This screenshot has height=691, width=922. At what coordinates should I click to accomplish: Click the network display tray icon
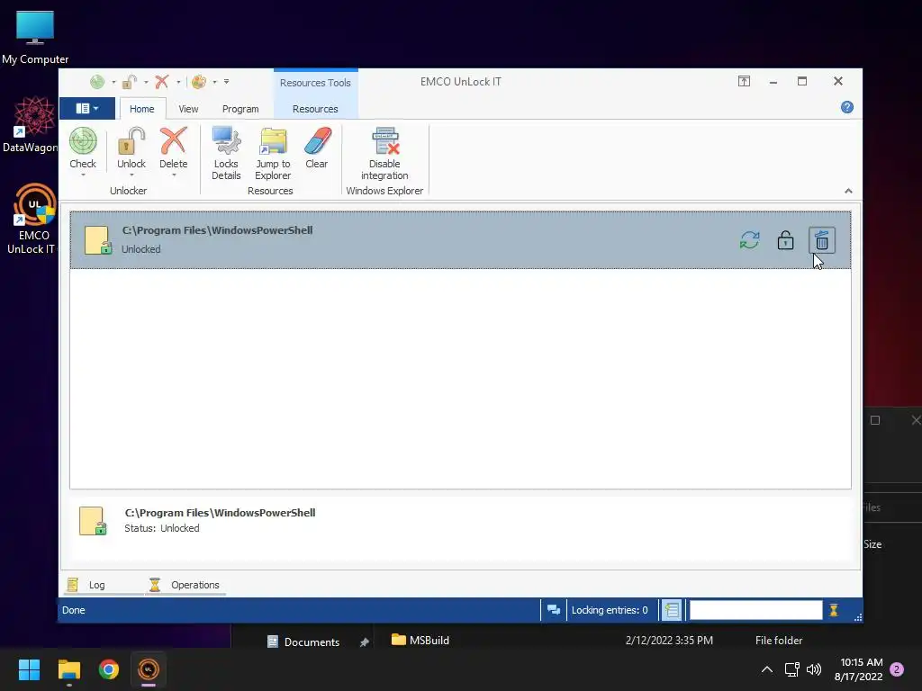[x=791, y=669]
